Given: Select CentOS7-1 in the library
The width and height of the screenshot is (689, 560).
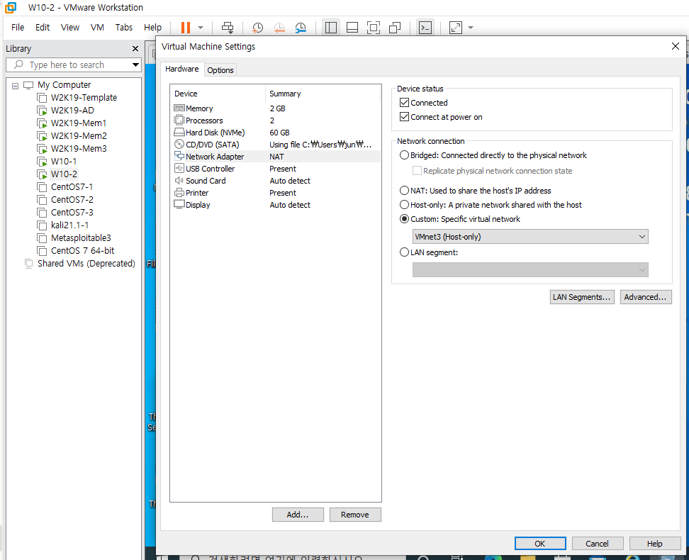Looking at the screenshot, I should [x=72, y=187].
